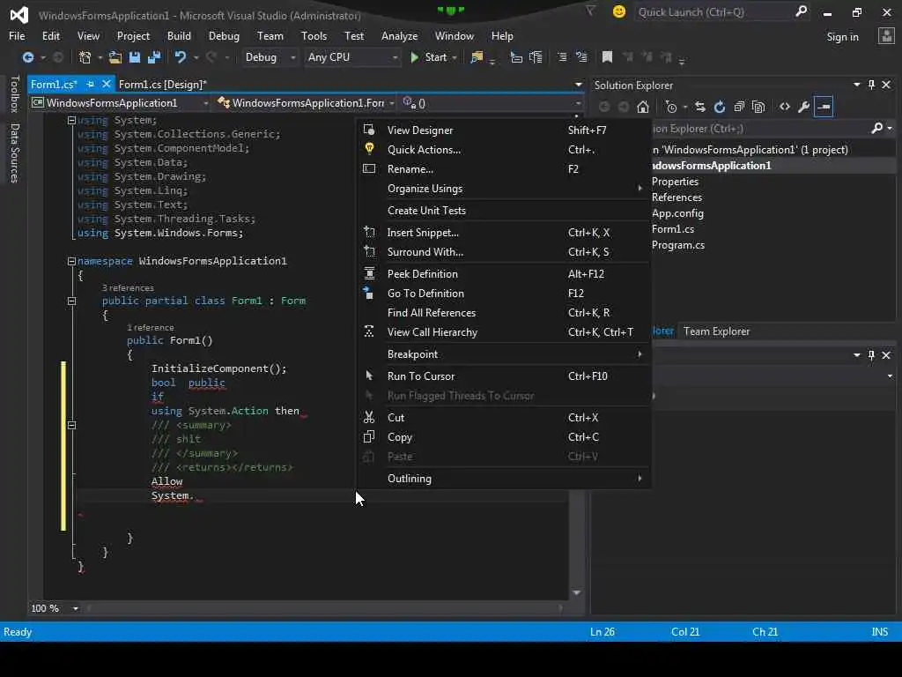Collapse the namespace WindowsFormsApplication1 code block
Screen dimensions: 902x677
(72, 261)
